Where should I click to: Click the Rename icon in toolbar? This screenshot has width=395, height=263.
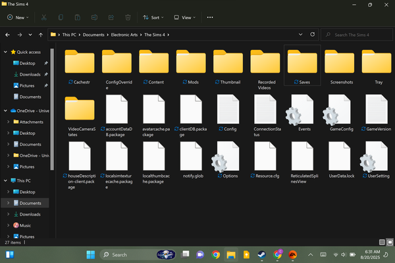[x=94, y=17]
